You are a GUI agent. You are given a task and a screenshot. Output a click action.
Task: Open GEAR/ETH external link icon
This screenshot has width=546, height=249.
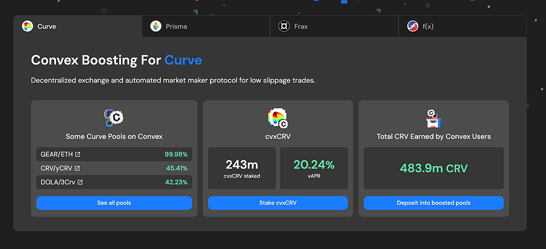pos(78,154)
